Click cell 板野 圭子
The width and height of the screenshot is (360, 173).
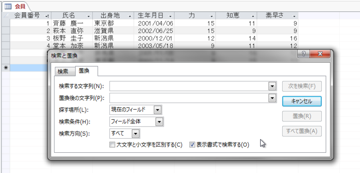click(72, 38)
